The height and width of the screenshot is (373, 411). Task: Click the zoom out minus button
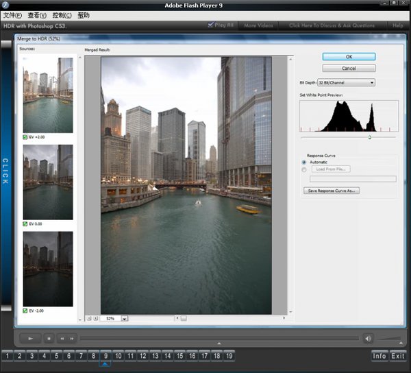(88, 318)
